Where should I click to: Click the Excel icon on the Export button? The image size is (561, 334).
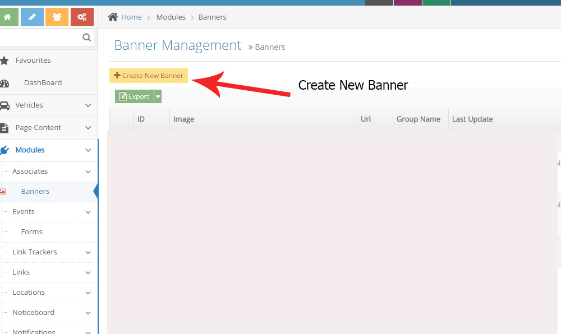122,96
